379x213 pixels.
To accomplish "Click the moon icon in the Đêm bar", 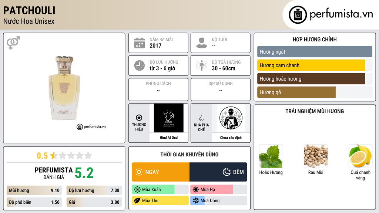I will coord(227,172).
